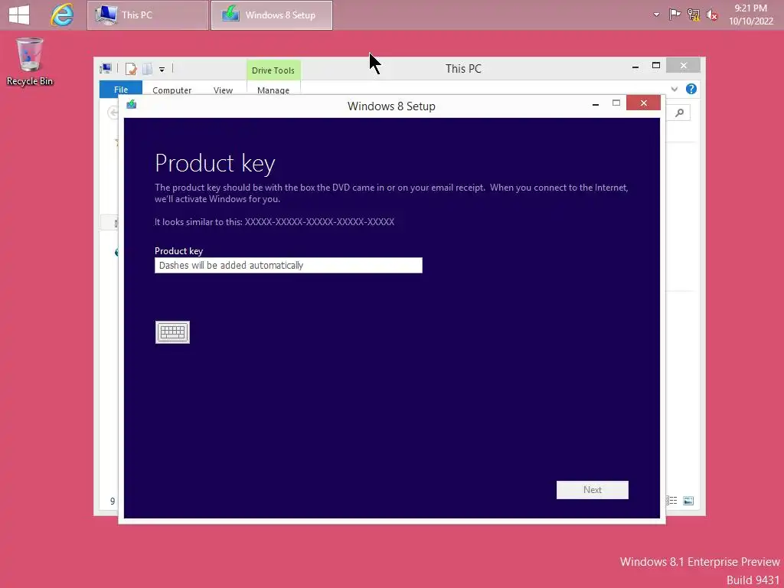Open the on-screen keyboard button
Viewport: 784px width, 588px height.
coord(172,332)
